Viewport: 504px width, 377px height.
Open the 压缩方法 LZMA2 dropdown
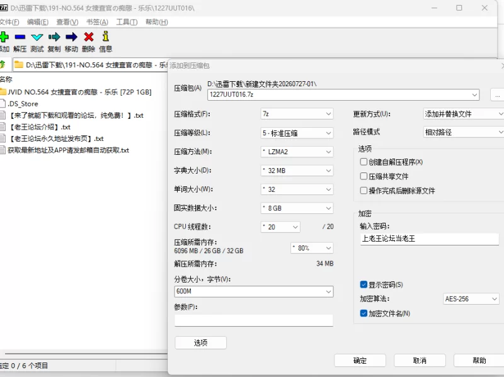coord(297,152)
